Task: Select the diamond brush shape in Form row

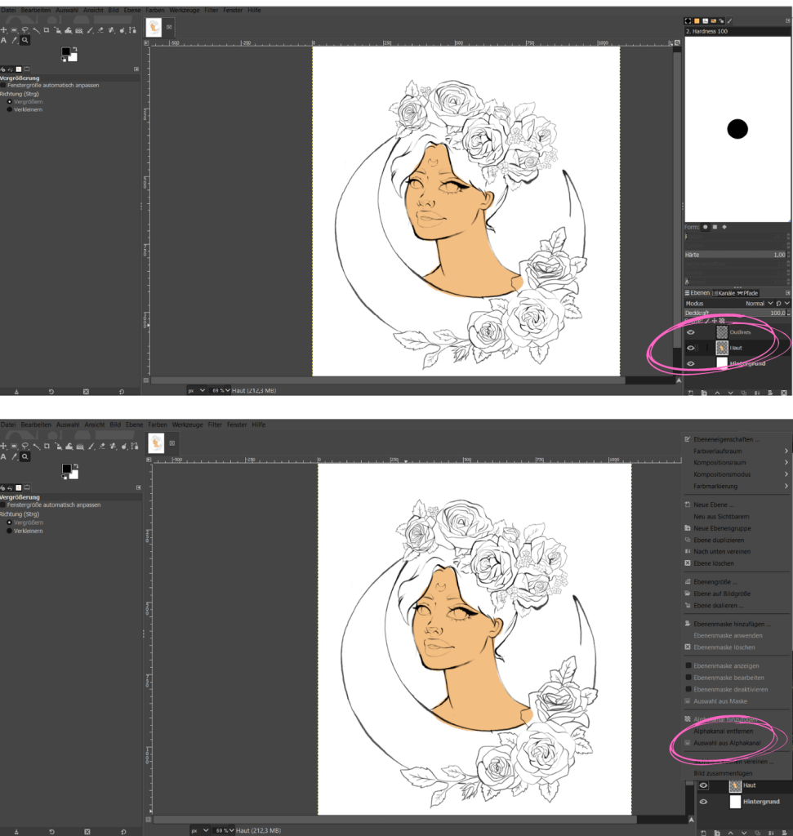Action: pos(725,227)
